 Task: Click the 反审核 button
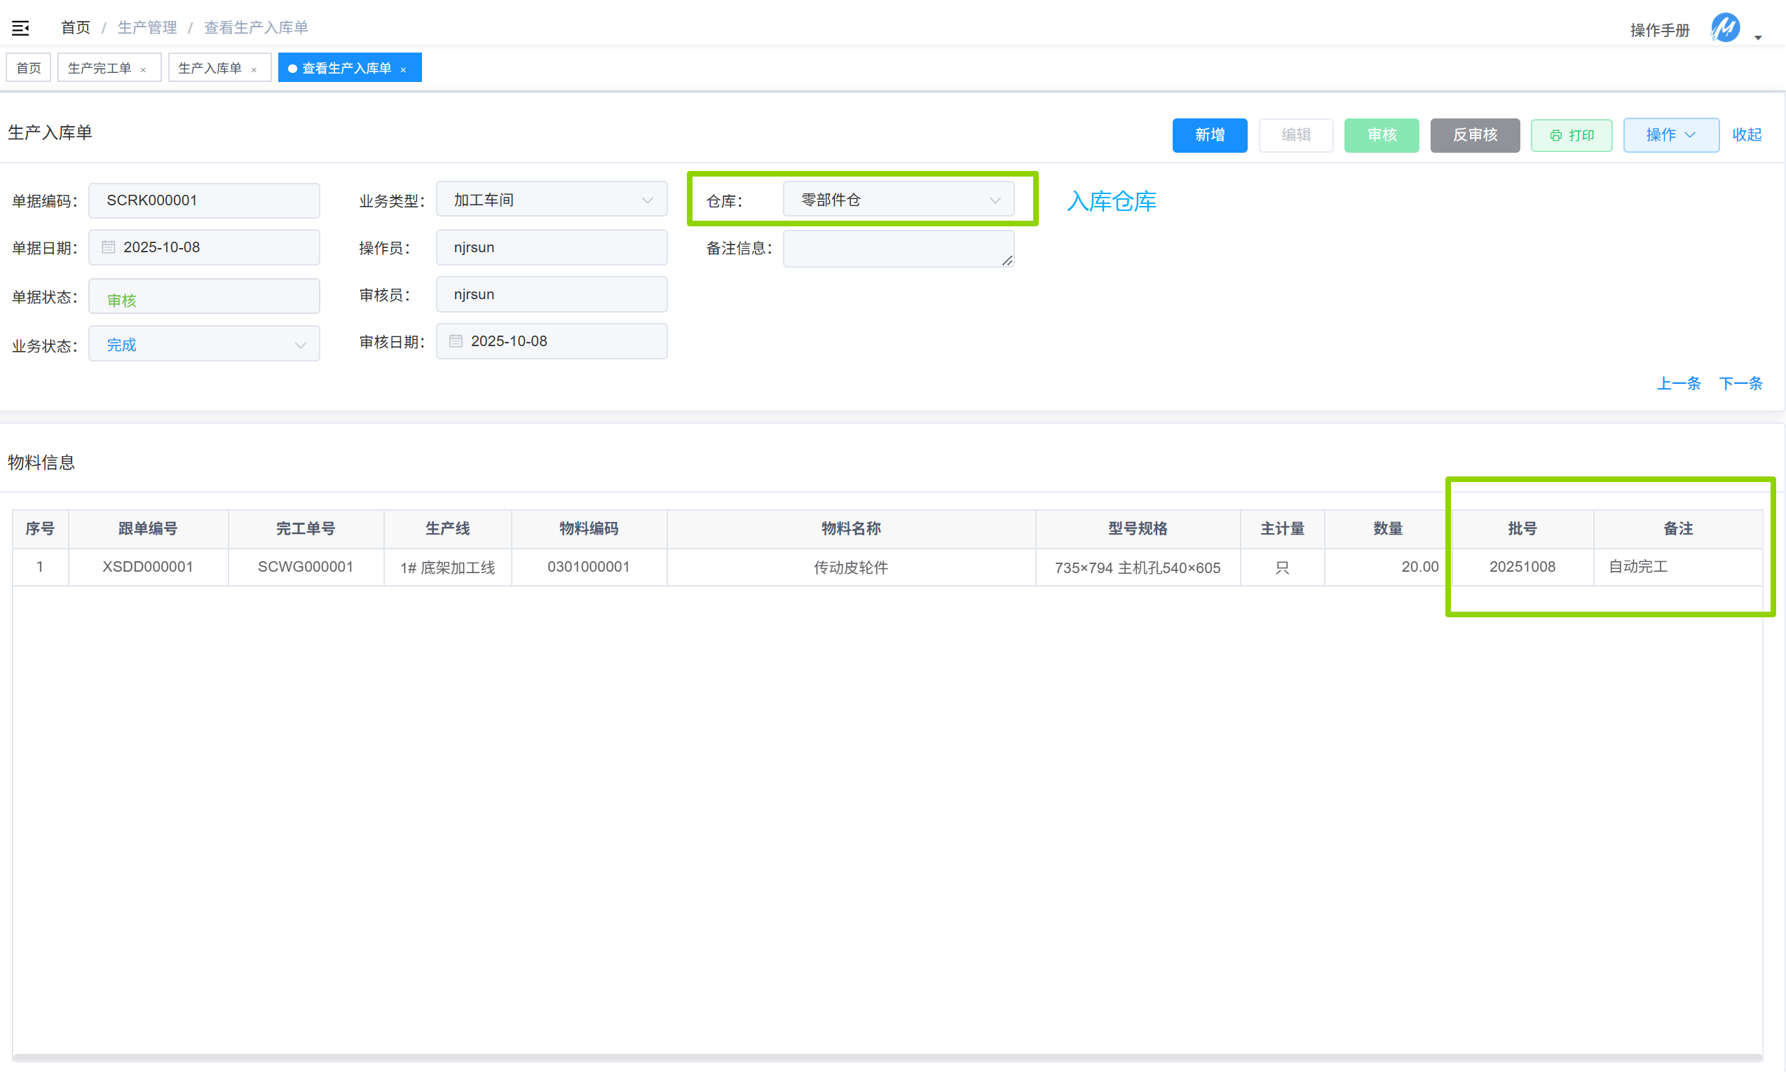[x=1474, y=135]
